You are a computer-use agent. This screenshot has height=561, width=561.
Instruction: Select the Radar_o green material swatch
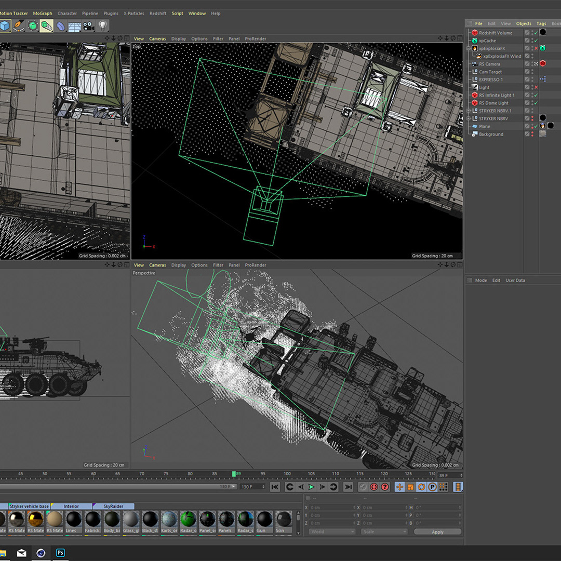click(x=188, y=522)
